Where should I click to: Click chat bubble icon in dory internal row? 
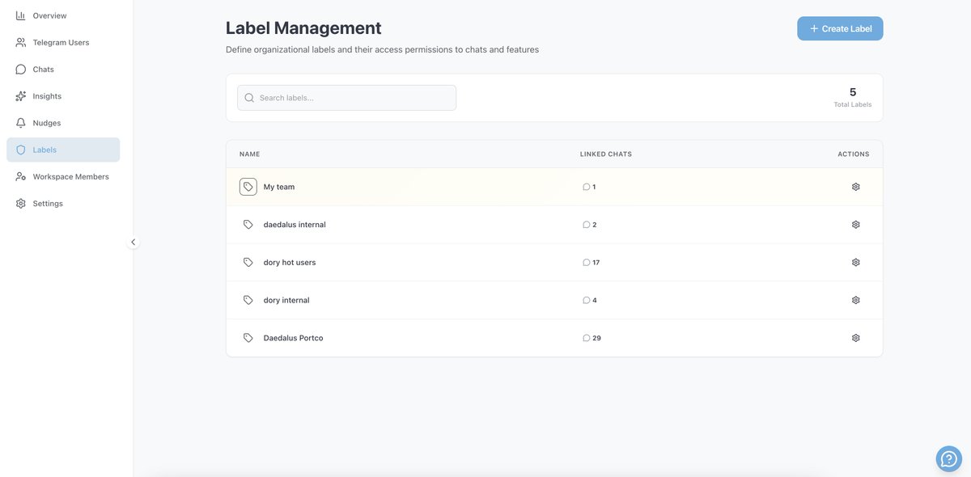point(587,300)
